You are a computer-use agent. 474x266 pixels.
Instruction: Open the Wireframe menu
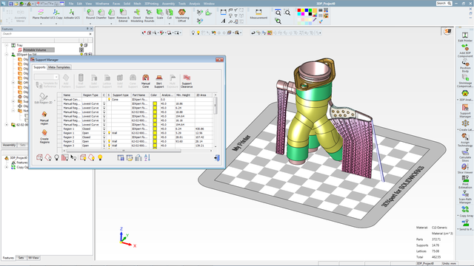pyautogui.click(x=102, y=4)
